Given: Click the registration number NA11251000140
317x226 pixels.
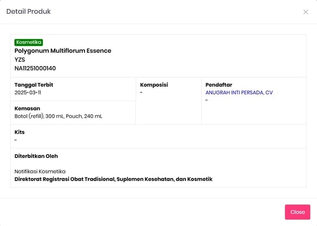Looking at the screenshot, I should click(x=35, y=68).
